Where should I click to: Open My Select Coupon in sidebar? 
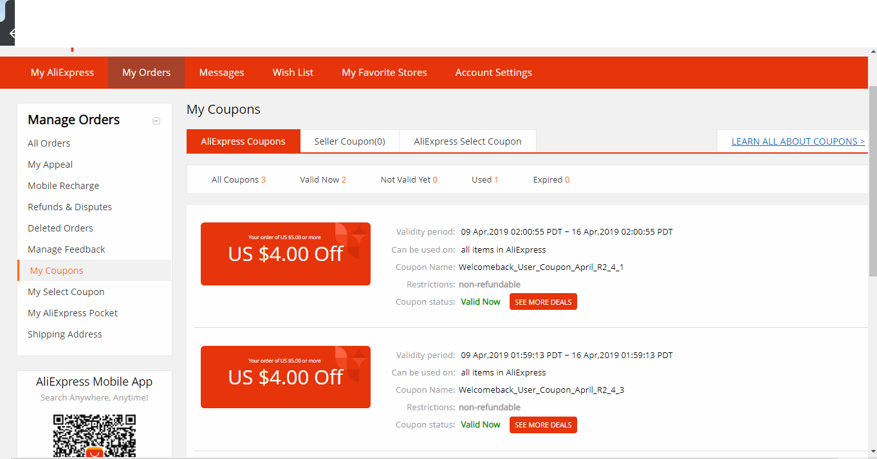click(66, 292)
